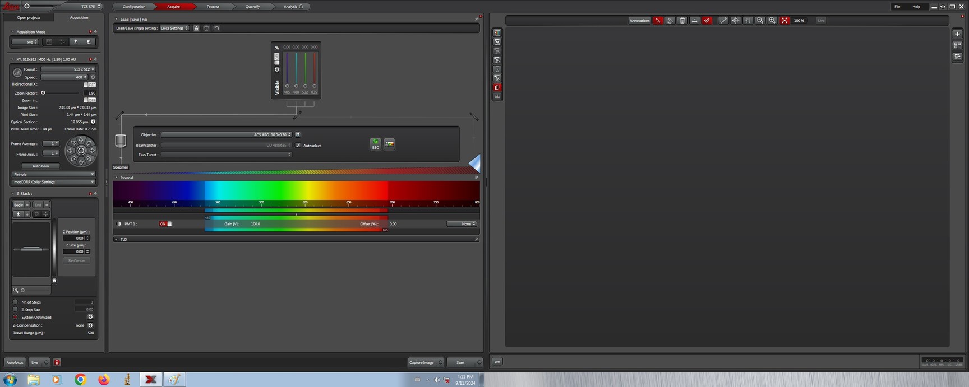Expand the TLD panel section

116,239
